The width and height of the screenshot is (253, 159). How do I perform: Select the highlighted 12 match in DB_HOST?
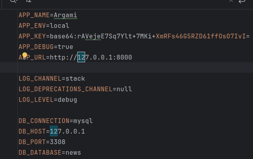(54, 131)
